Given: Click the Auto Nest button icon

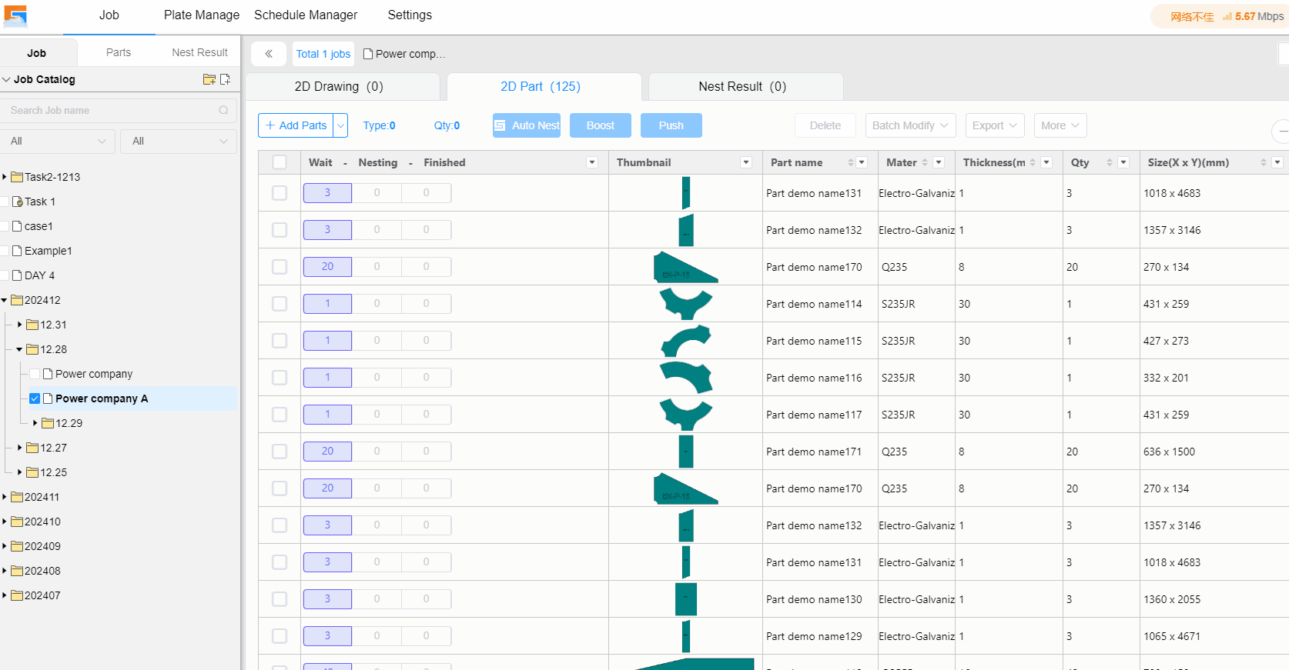Looking at the screenshot, I should click(x=501, y=125).
